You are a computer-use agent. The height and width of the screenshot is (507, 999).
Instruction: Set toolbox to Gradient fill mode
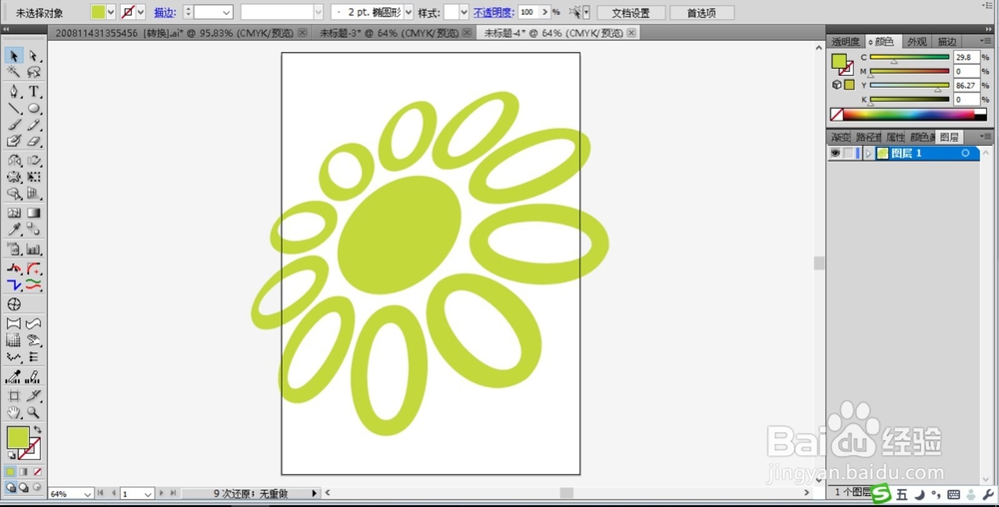[x=24, y=472]
